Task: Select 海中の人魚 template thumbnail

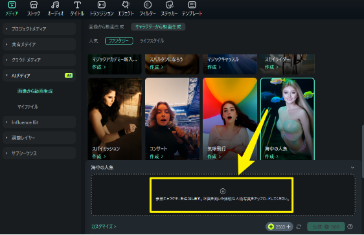Action: pyautogui.click(x=288, y=118)
